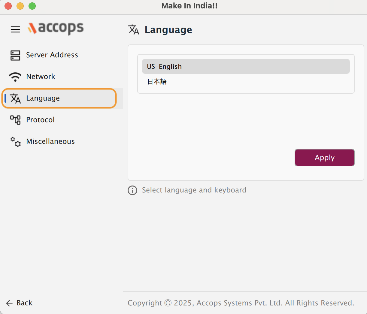Click the Back arrow icon

pos(9,303)
